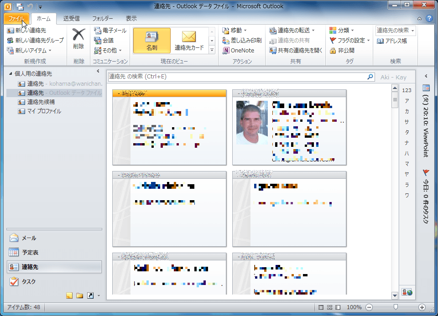Click the index language button with globe
Image resolution: width=438 pixels, height=316 pixels.
407,292
